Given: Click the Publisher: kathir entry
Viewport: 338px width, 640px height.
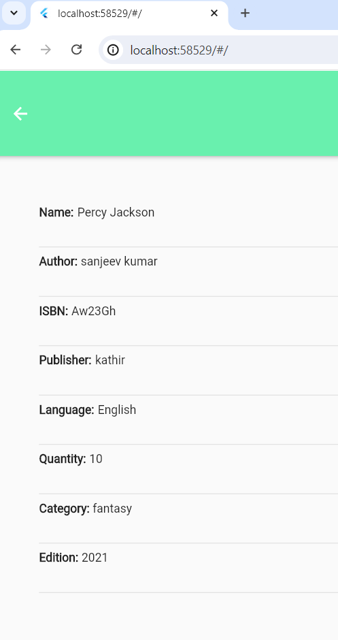Looking at the screenshot, I should coord(188,360).
